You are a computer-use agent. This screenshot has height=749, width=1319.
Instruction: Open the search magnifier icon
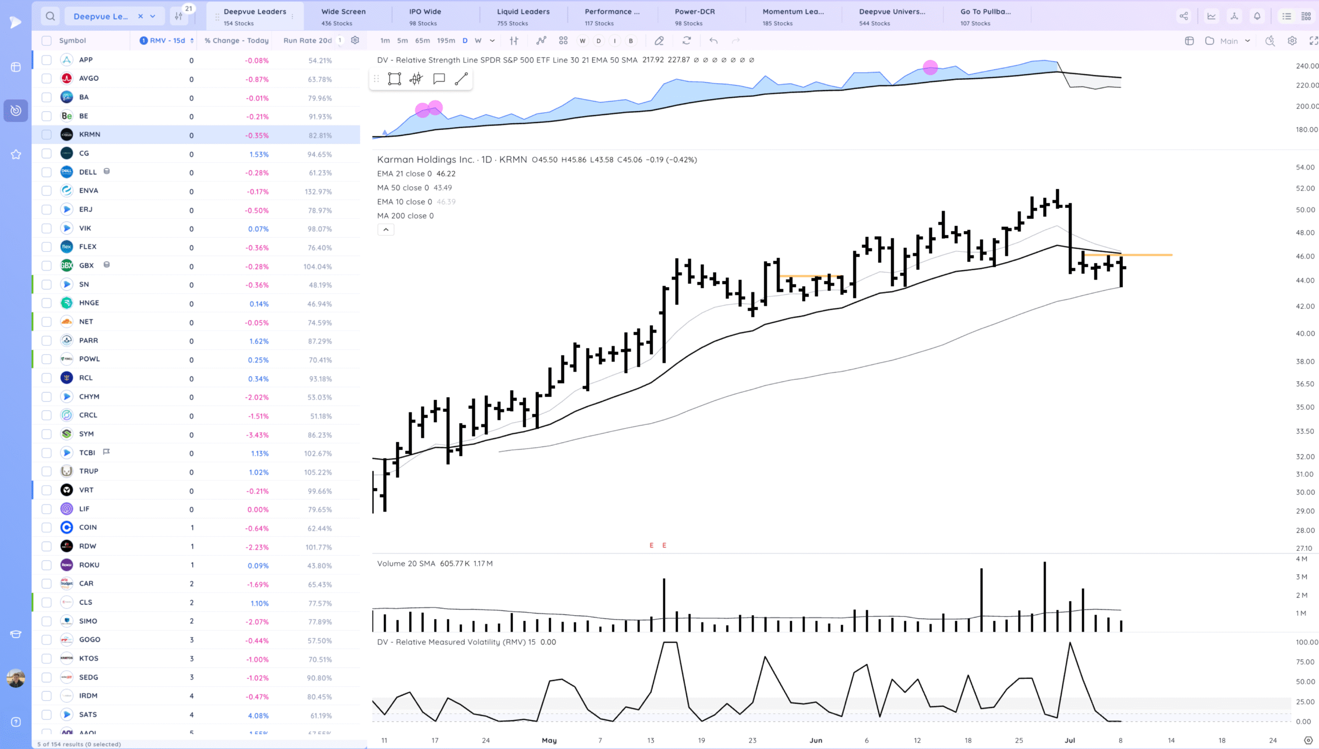point(50,16)
